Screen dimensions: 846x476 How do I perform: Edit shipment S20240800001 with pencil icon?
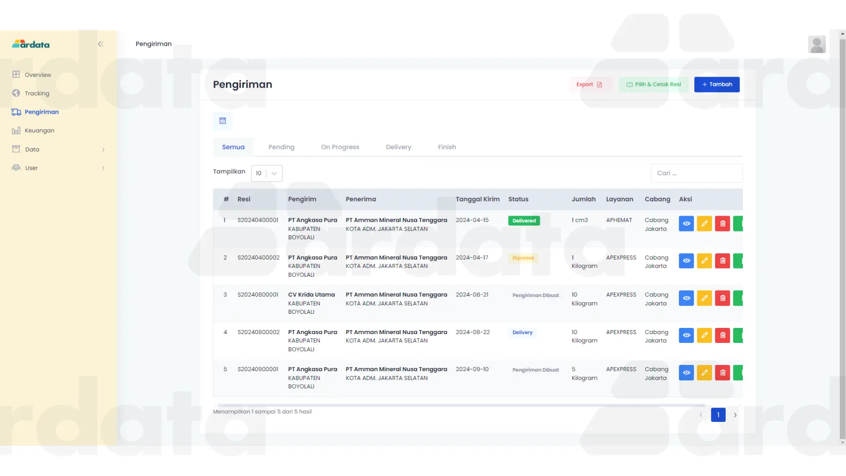click(x=705, y=298)
